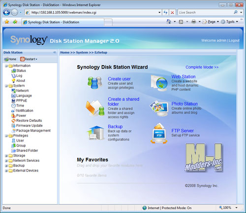Image resolution: width=246 pixels, height=213 pixels.
Task: Click the Backup wizard link
Action: [x=115, y=127]
